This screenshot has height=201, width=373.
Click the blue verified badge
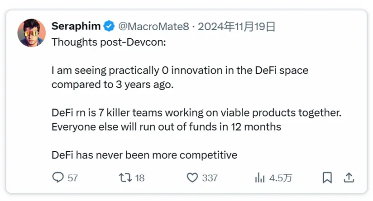109,26
